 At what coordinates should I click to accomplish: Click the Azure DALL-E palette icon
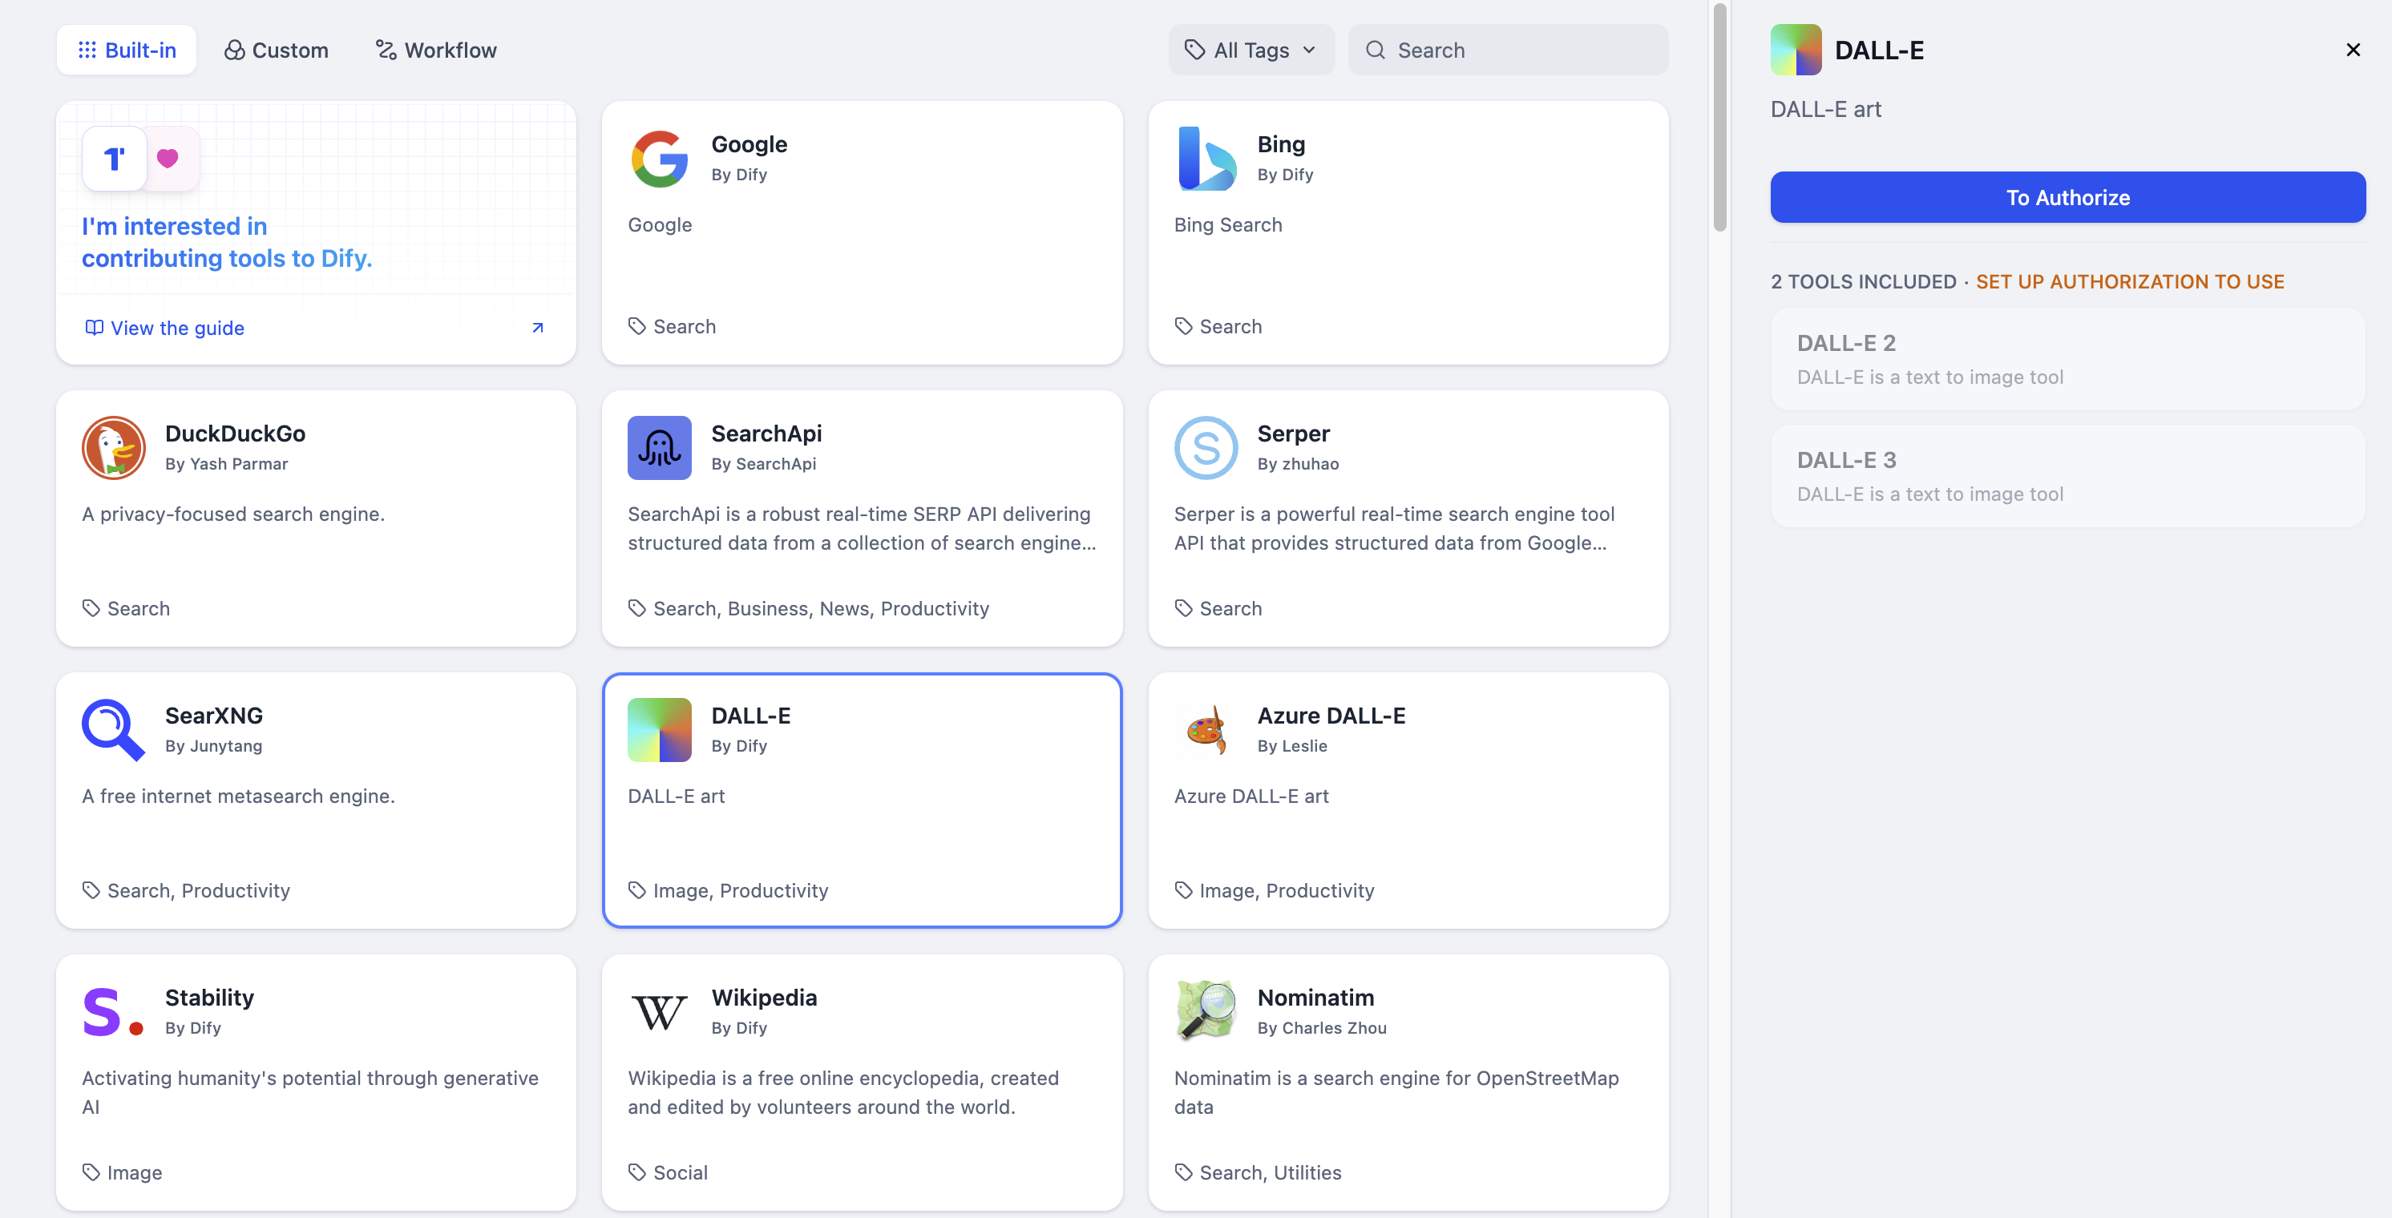1206,730
